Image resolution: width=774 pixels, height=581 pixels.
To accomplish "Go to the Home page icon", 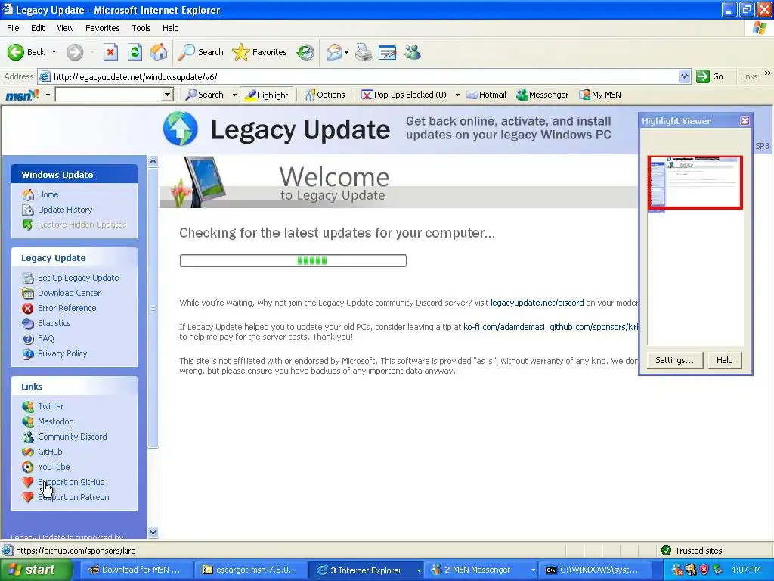I will pyautogui.click(x=159, y=52).
